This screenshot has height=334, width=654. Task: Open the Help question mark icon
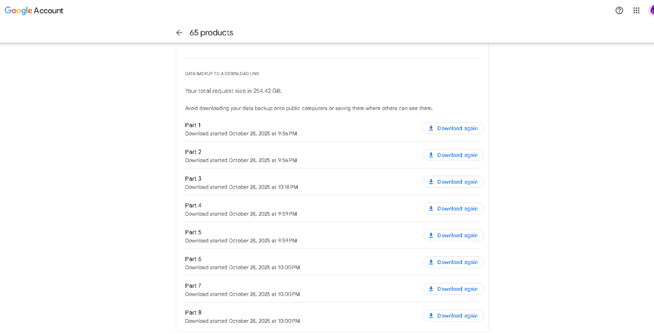point(619,10)
